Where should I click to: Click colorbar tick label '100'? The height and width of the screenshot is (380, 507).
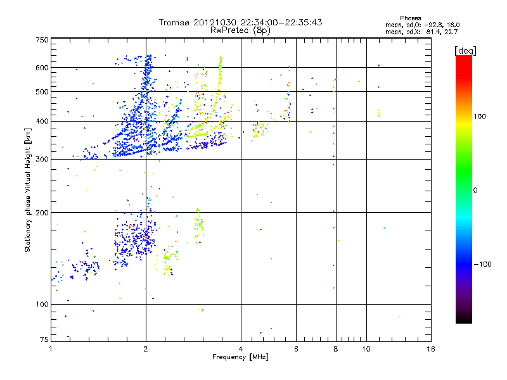[x=480, y=117]
